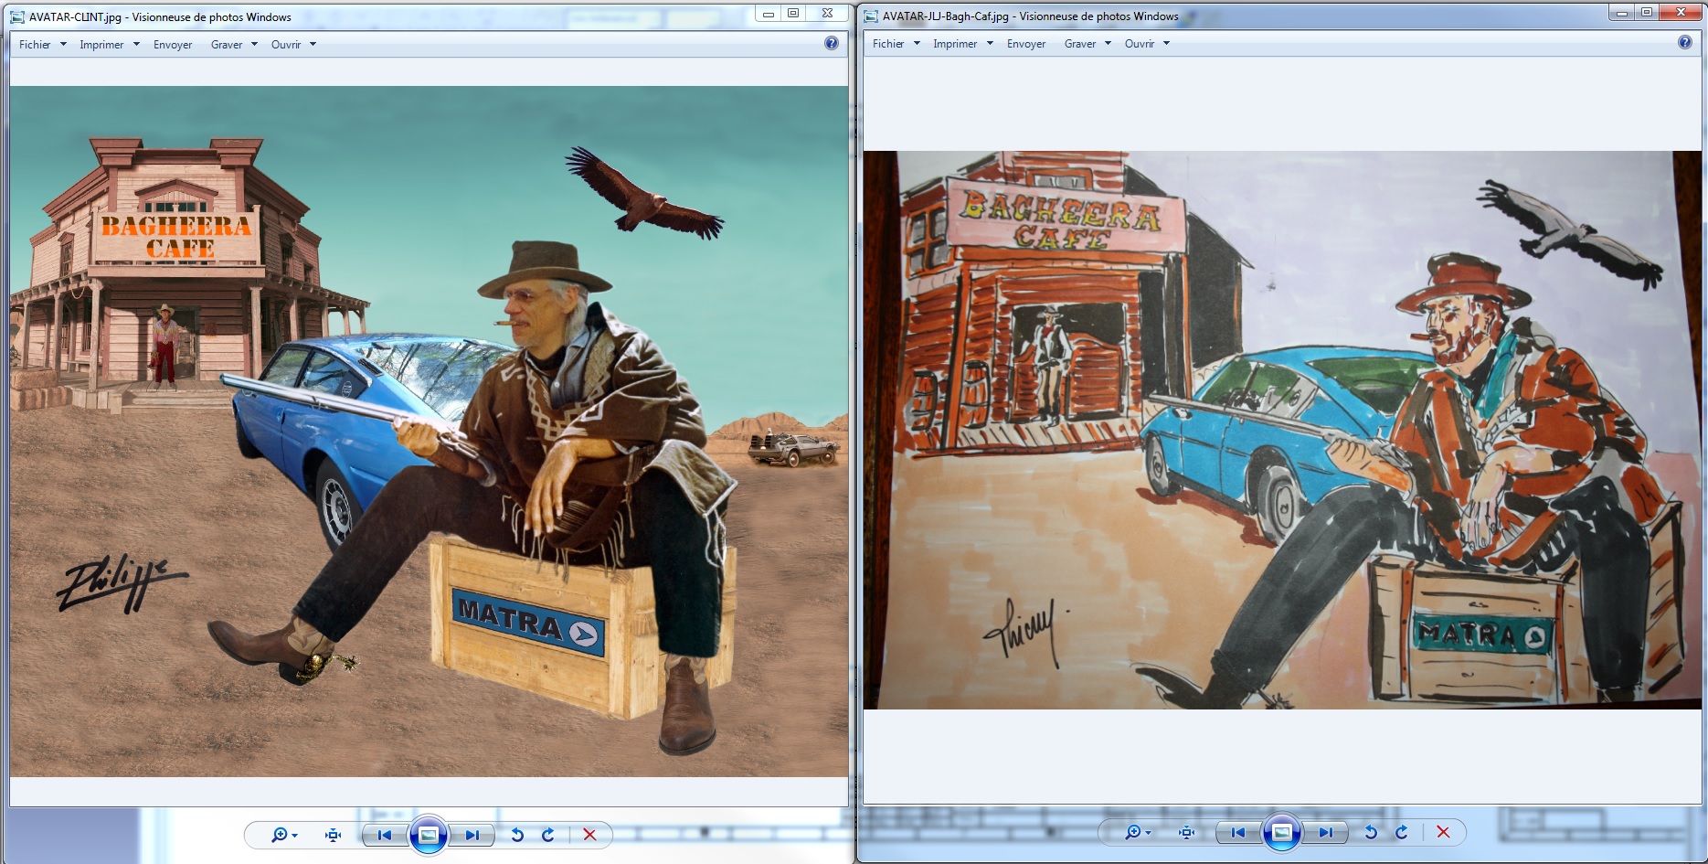Rotate AVATAR-CLINT image counterclockwise

tap(517, 835)
